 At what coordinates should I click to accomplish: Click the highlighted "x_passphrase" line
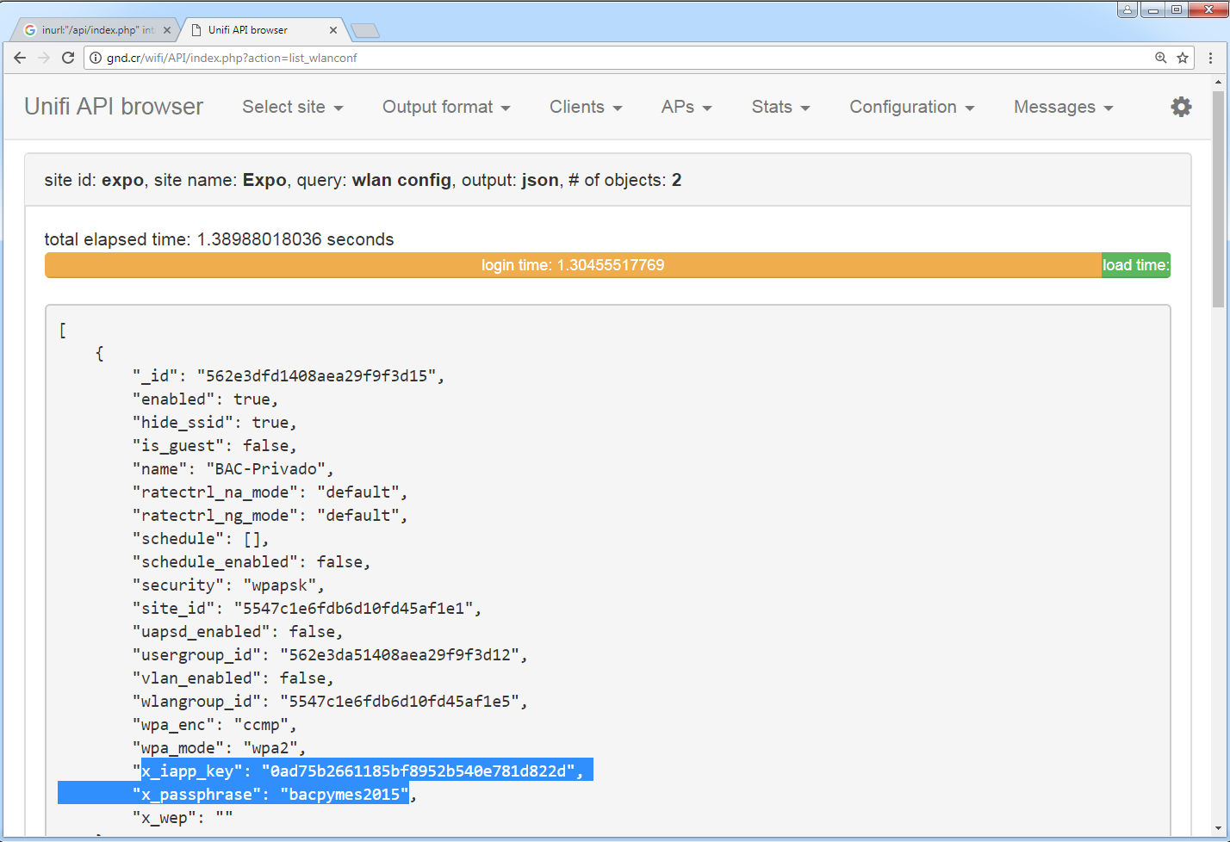coord(274,794)
